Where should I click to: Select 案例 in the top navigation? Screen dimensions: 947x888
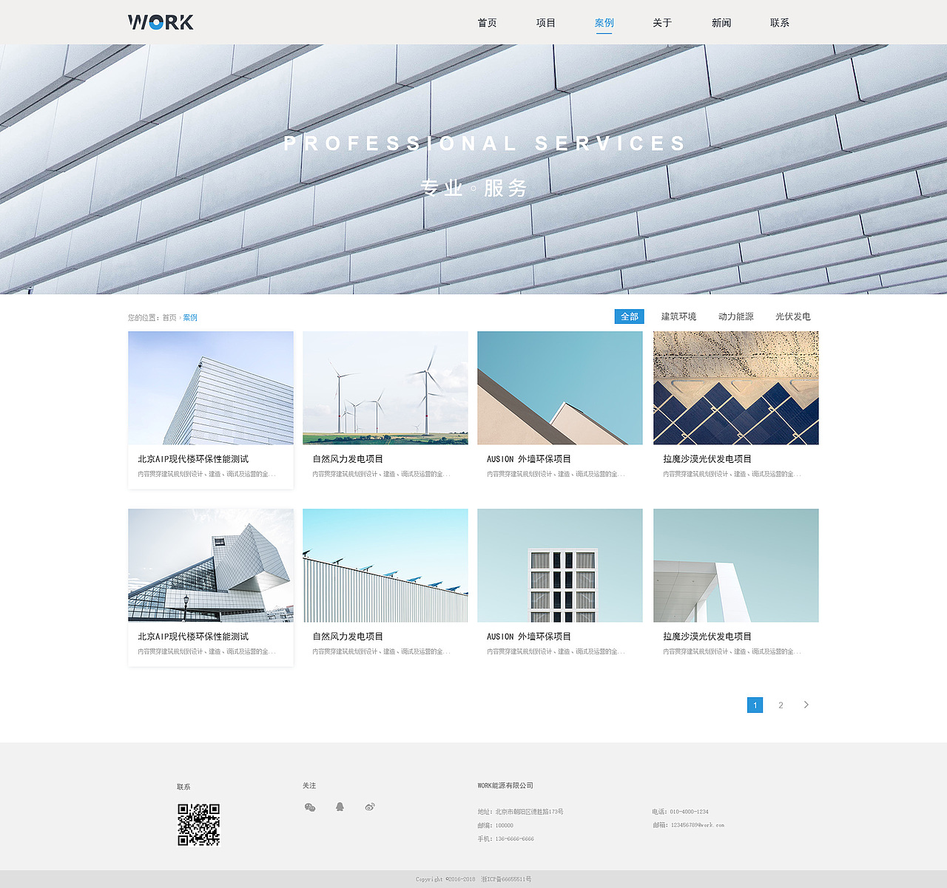604,23
